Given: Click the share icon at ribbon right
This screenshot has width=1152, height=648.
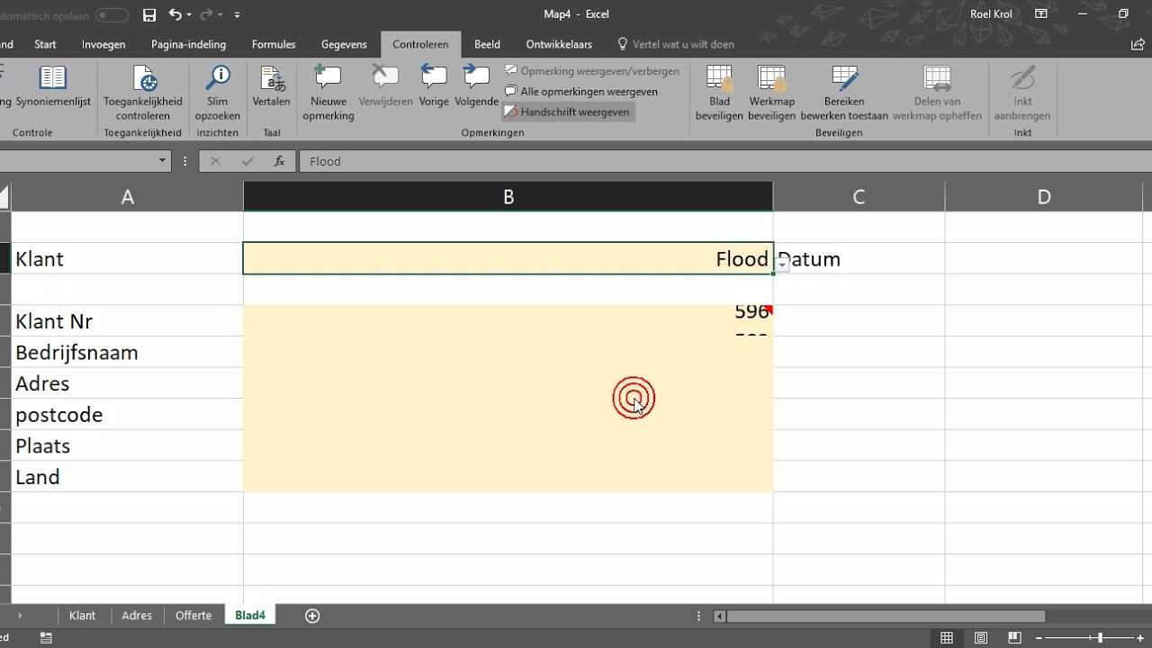Looking at the screenshot, I should point(1138,44).
